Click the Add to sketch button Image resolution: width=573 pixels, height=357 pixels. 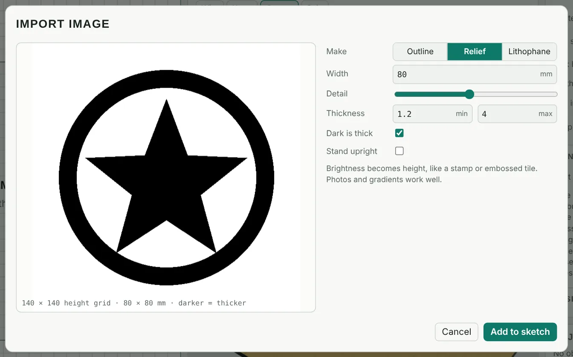tap(520, 332)
